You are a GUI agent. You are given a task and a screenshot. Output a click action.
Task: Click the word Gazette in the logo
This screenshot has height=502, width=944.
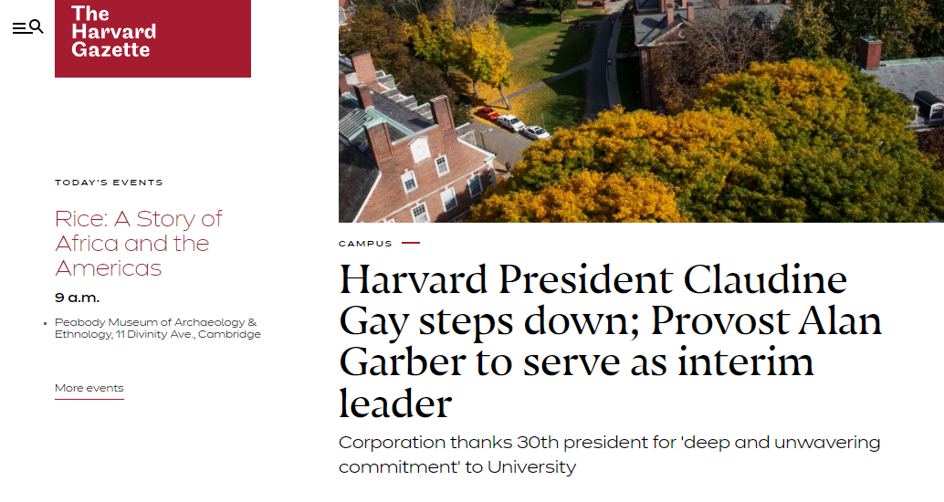pyautogui.click(x=110, y=50)
